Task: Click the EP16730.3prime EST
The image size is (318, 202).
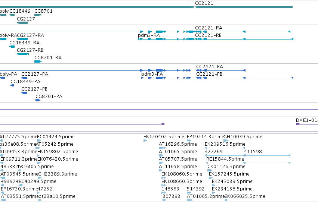Action: tap(2, 193)
